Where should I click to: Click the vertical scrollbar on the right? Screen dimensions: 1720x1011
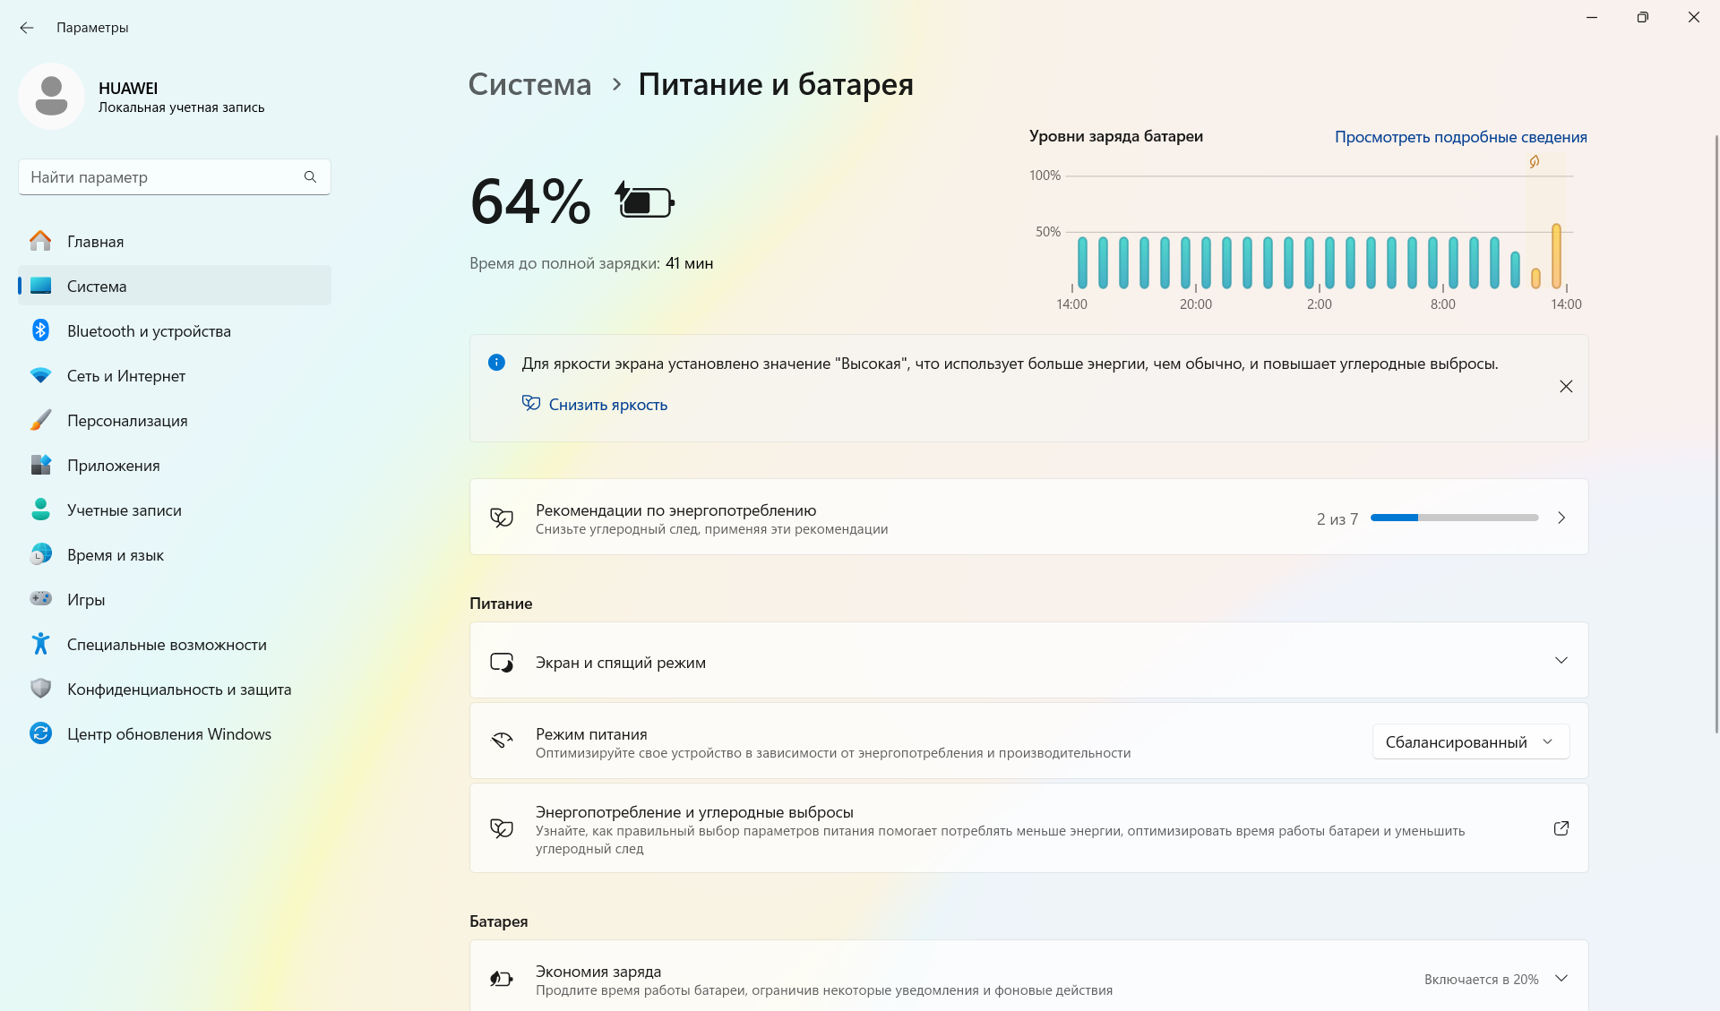[1716, 433]
